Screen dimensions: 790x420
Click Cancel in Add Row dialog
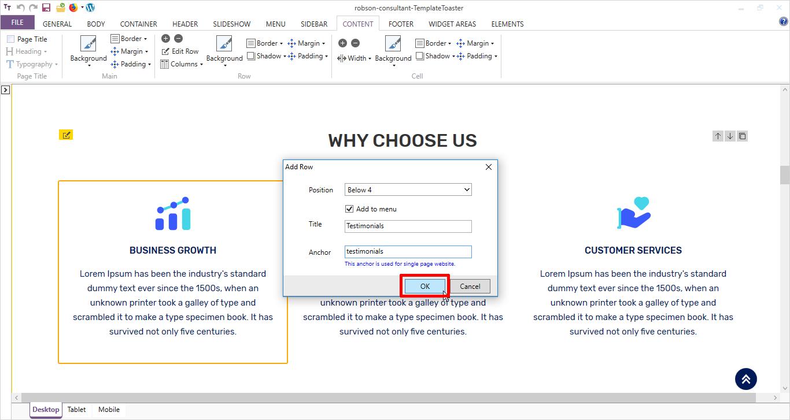click(470, 287)
